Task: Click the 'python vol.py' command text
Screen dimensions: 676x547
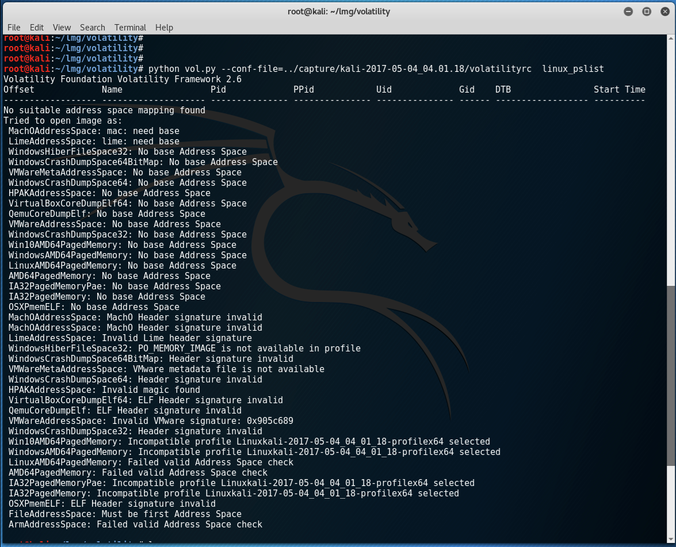Action: (x=182, y=69)
